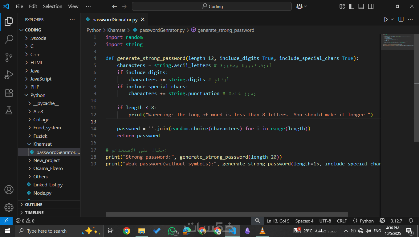Open the Manage gear settings icon
The width and height of the screenshot is (419, 237).
pos(9,207)
